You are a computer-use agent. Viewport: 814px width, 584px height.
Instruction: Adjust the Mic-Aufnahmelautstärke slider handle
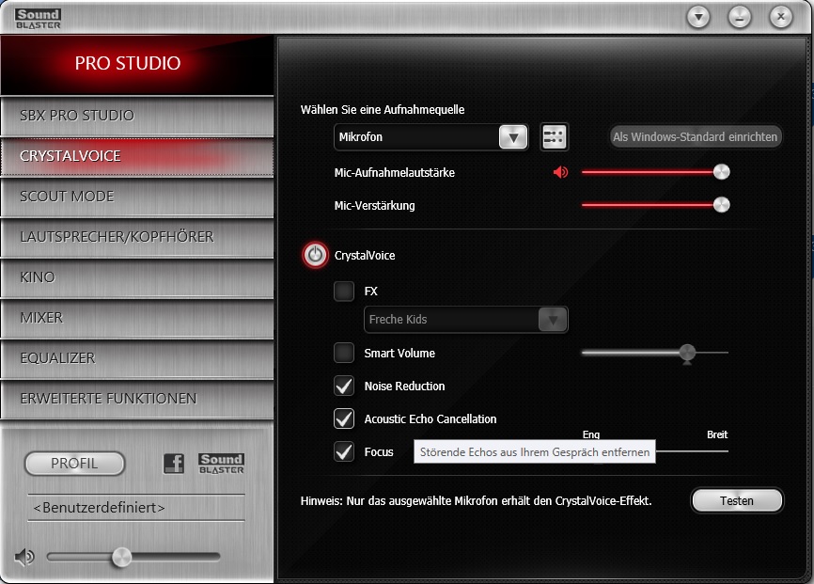[721, 172]
